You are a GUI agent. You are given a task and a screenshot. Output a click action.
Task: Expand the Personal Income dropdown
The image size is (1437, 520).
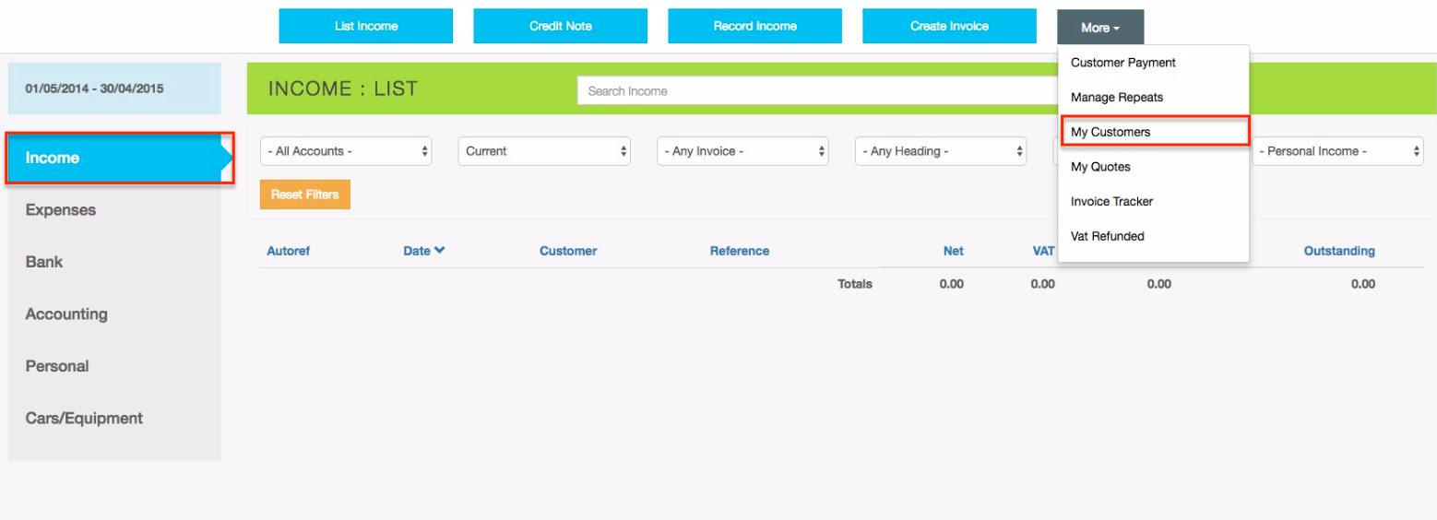[1336, 151]
